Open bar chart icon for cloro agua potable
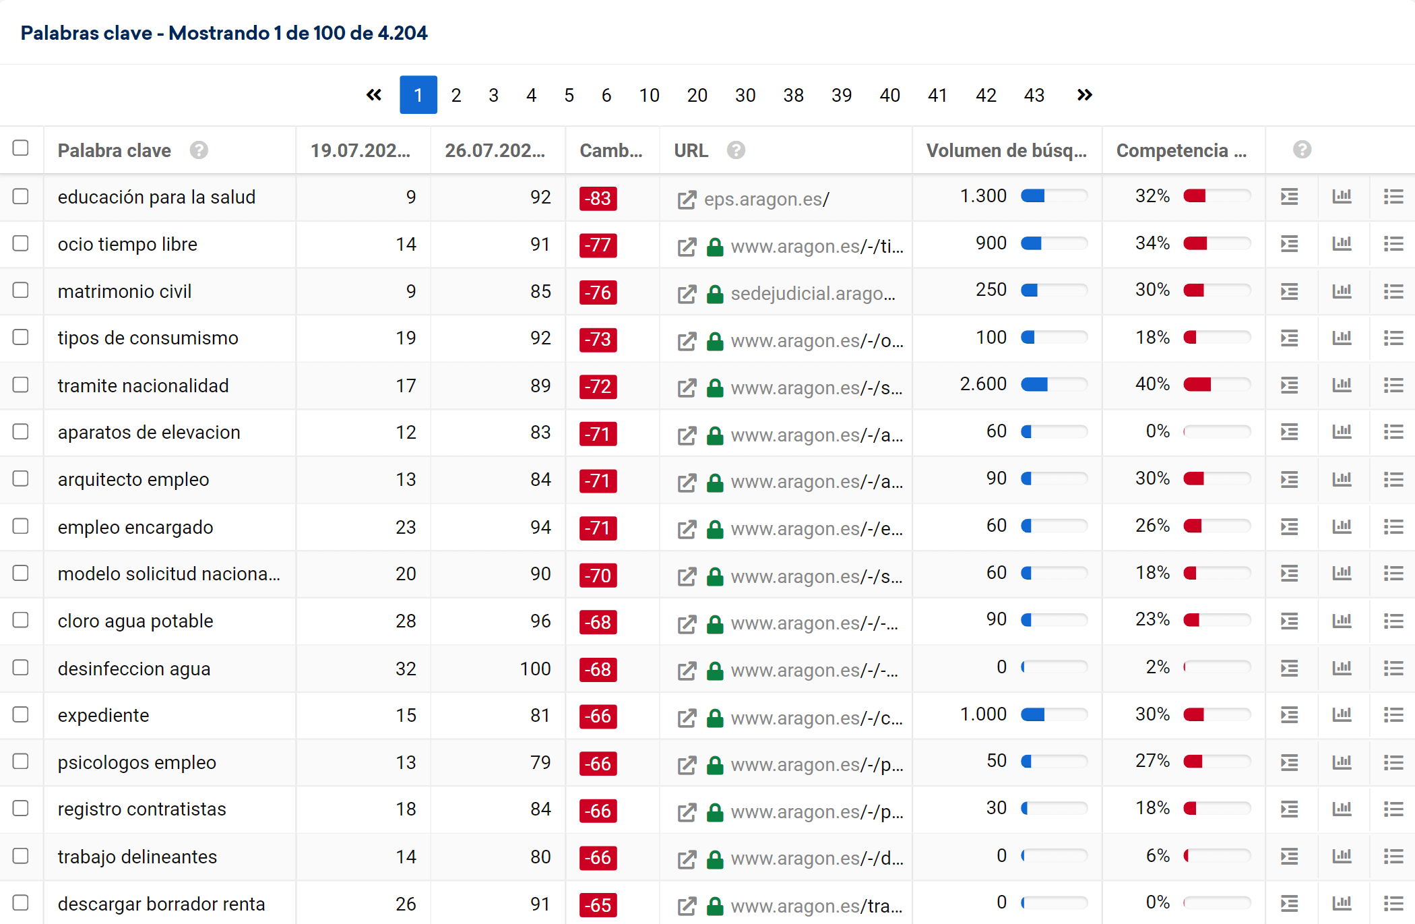Screen dimensions: 1415x924 click(x=1342, y=621)
